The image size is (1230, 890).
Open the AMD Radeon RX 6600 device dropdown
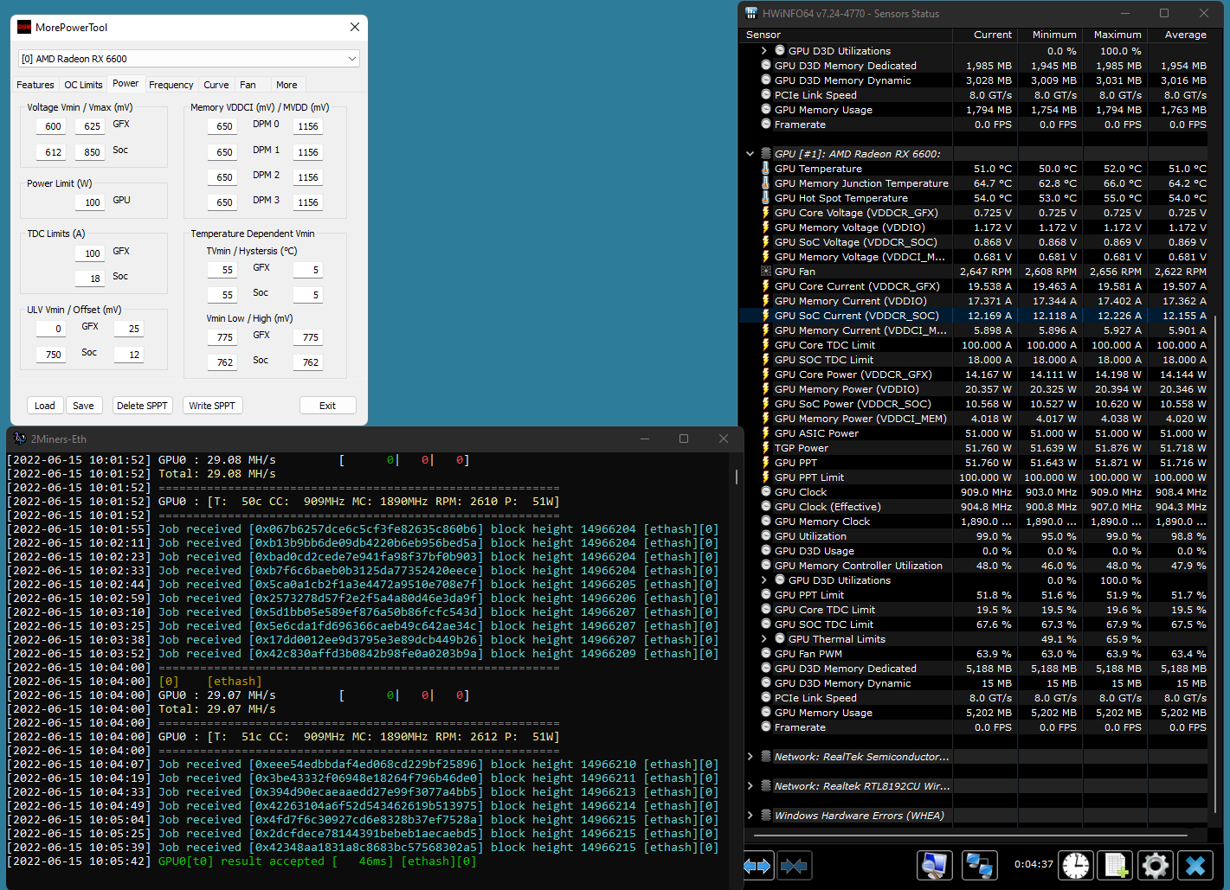point(189,59)
